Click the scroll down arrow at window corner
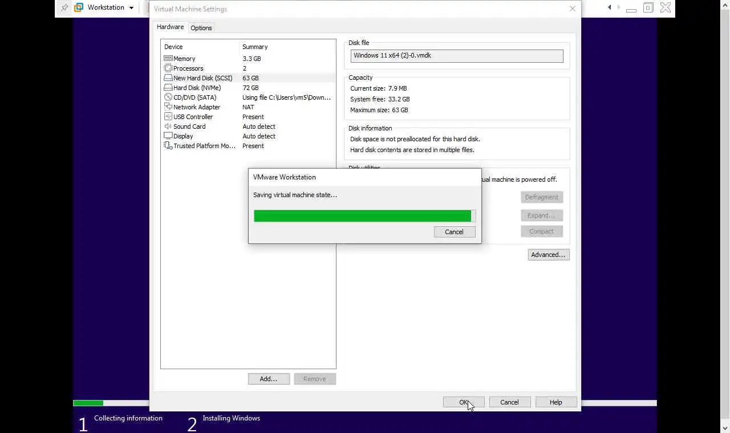This screenshot has width=730, height=433. 725,427
